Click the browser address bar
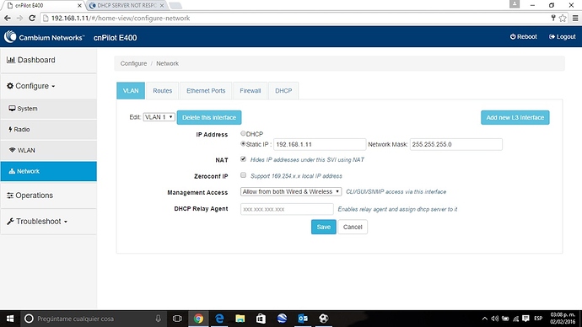Viewport: 582px width, 327px height. point(297,19)
